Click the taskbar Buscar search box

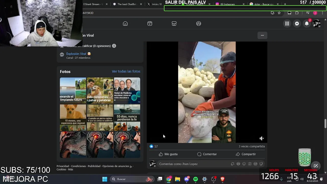pyautogui.click(x=132, y=179)
